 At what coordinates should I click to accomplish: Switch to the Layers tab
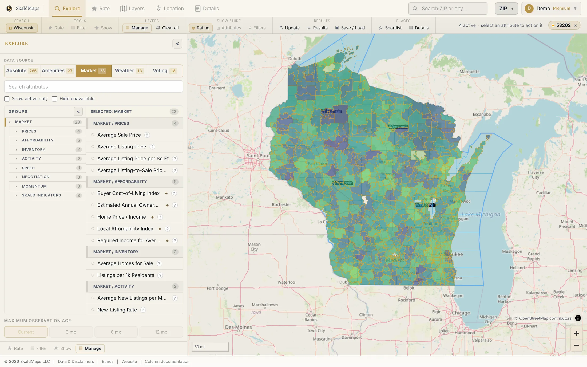coord(132,9)
